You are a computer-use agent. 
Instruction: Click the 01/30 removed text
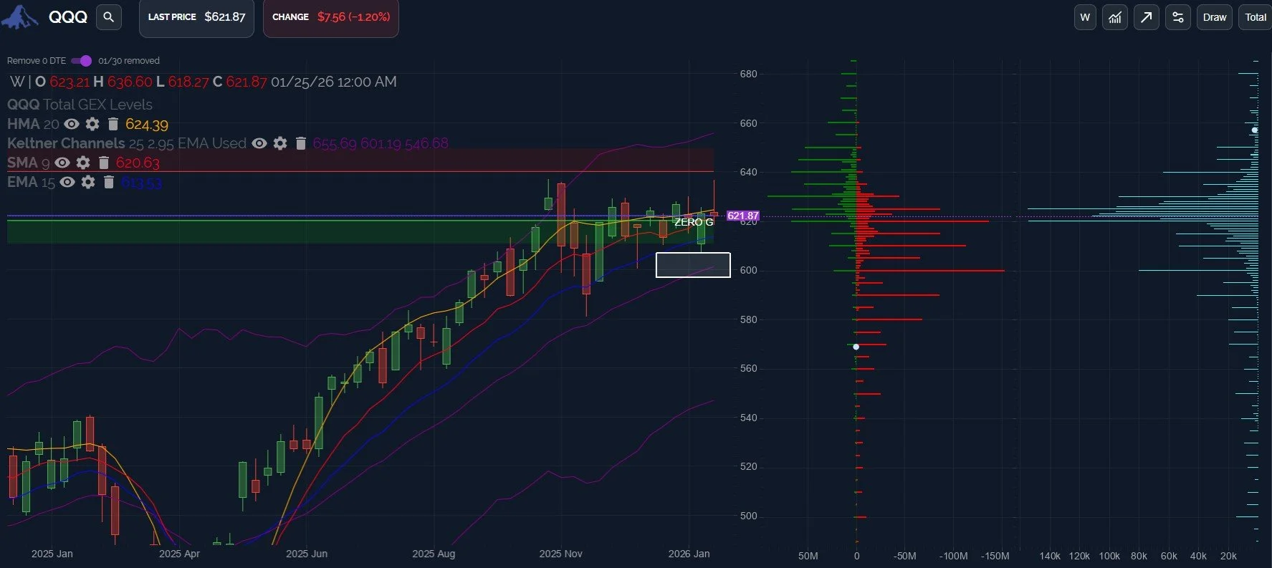coord(129,61)
